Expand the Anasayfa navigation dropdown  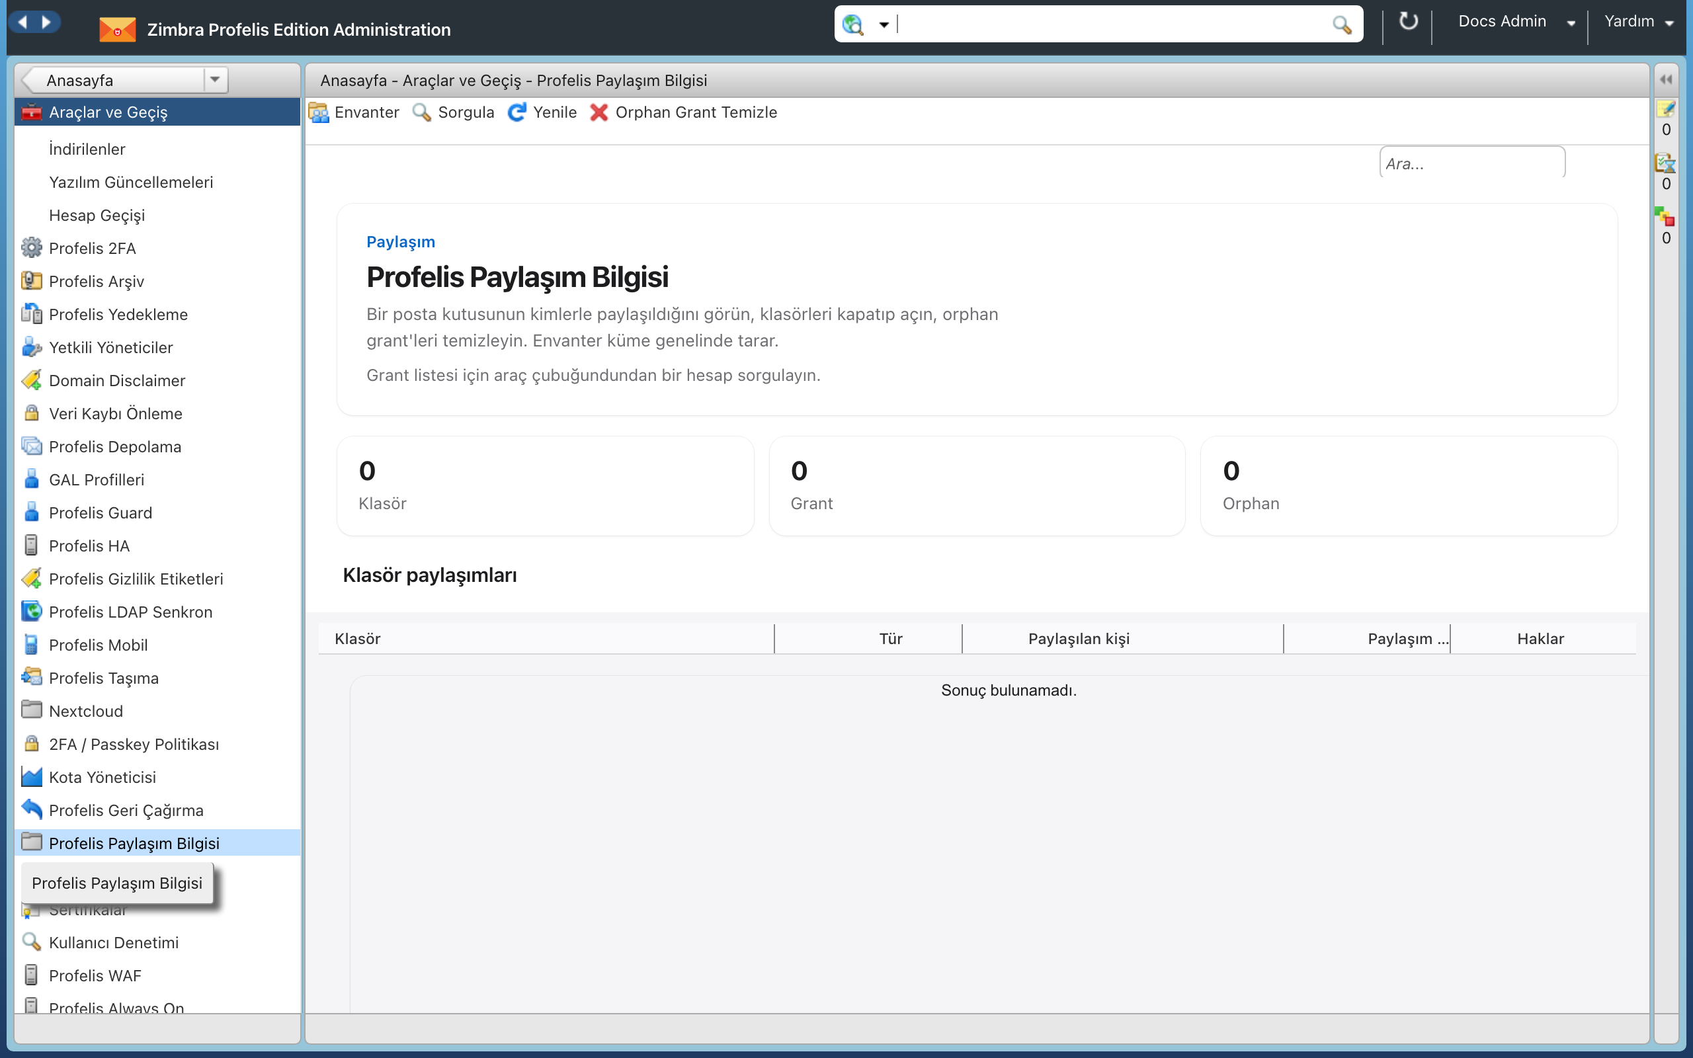click(215, 80)
